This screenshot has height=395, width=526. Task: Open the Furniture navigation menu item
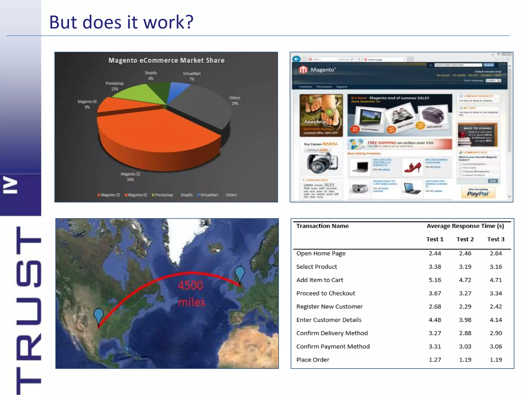tap(305, 87)
